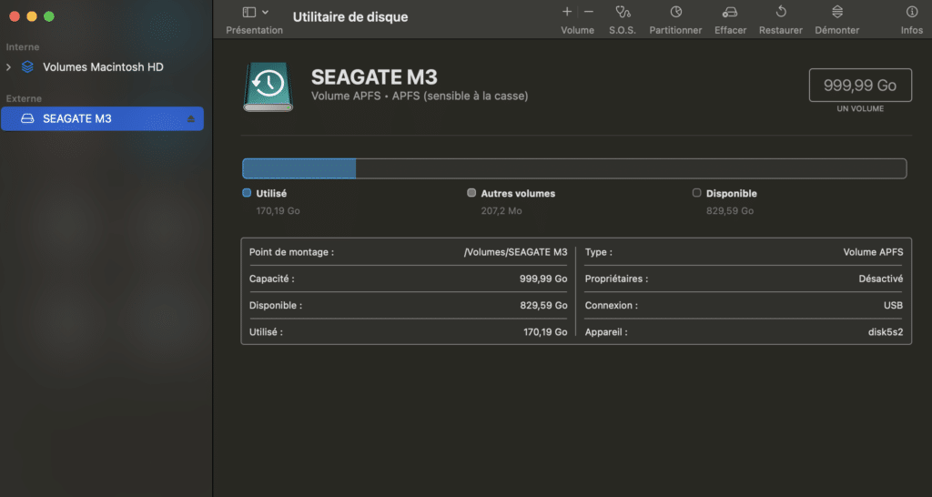Click the /Volumes/SEAGATE M3 mount point value

515,252
